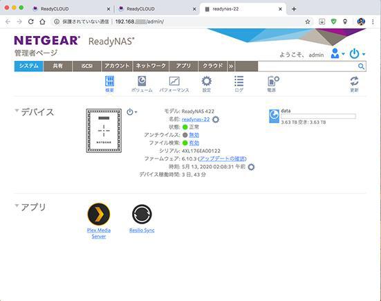Screen dimensions: 381x301
Task: Open the Plex Media Server link
Action: tap(99, 233)
